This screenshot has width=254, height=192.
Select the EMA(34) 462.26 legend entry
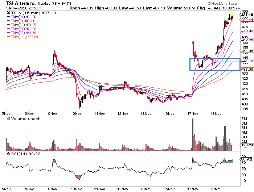(x=21, y=17)
